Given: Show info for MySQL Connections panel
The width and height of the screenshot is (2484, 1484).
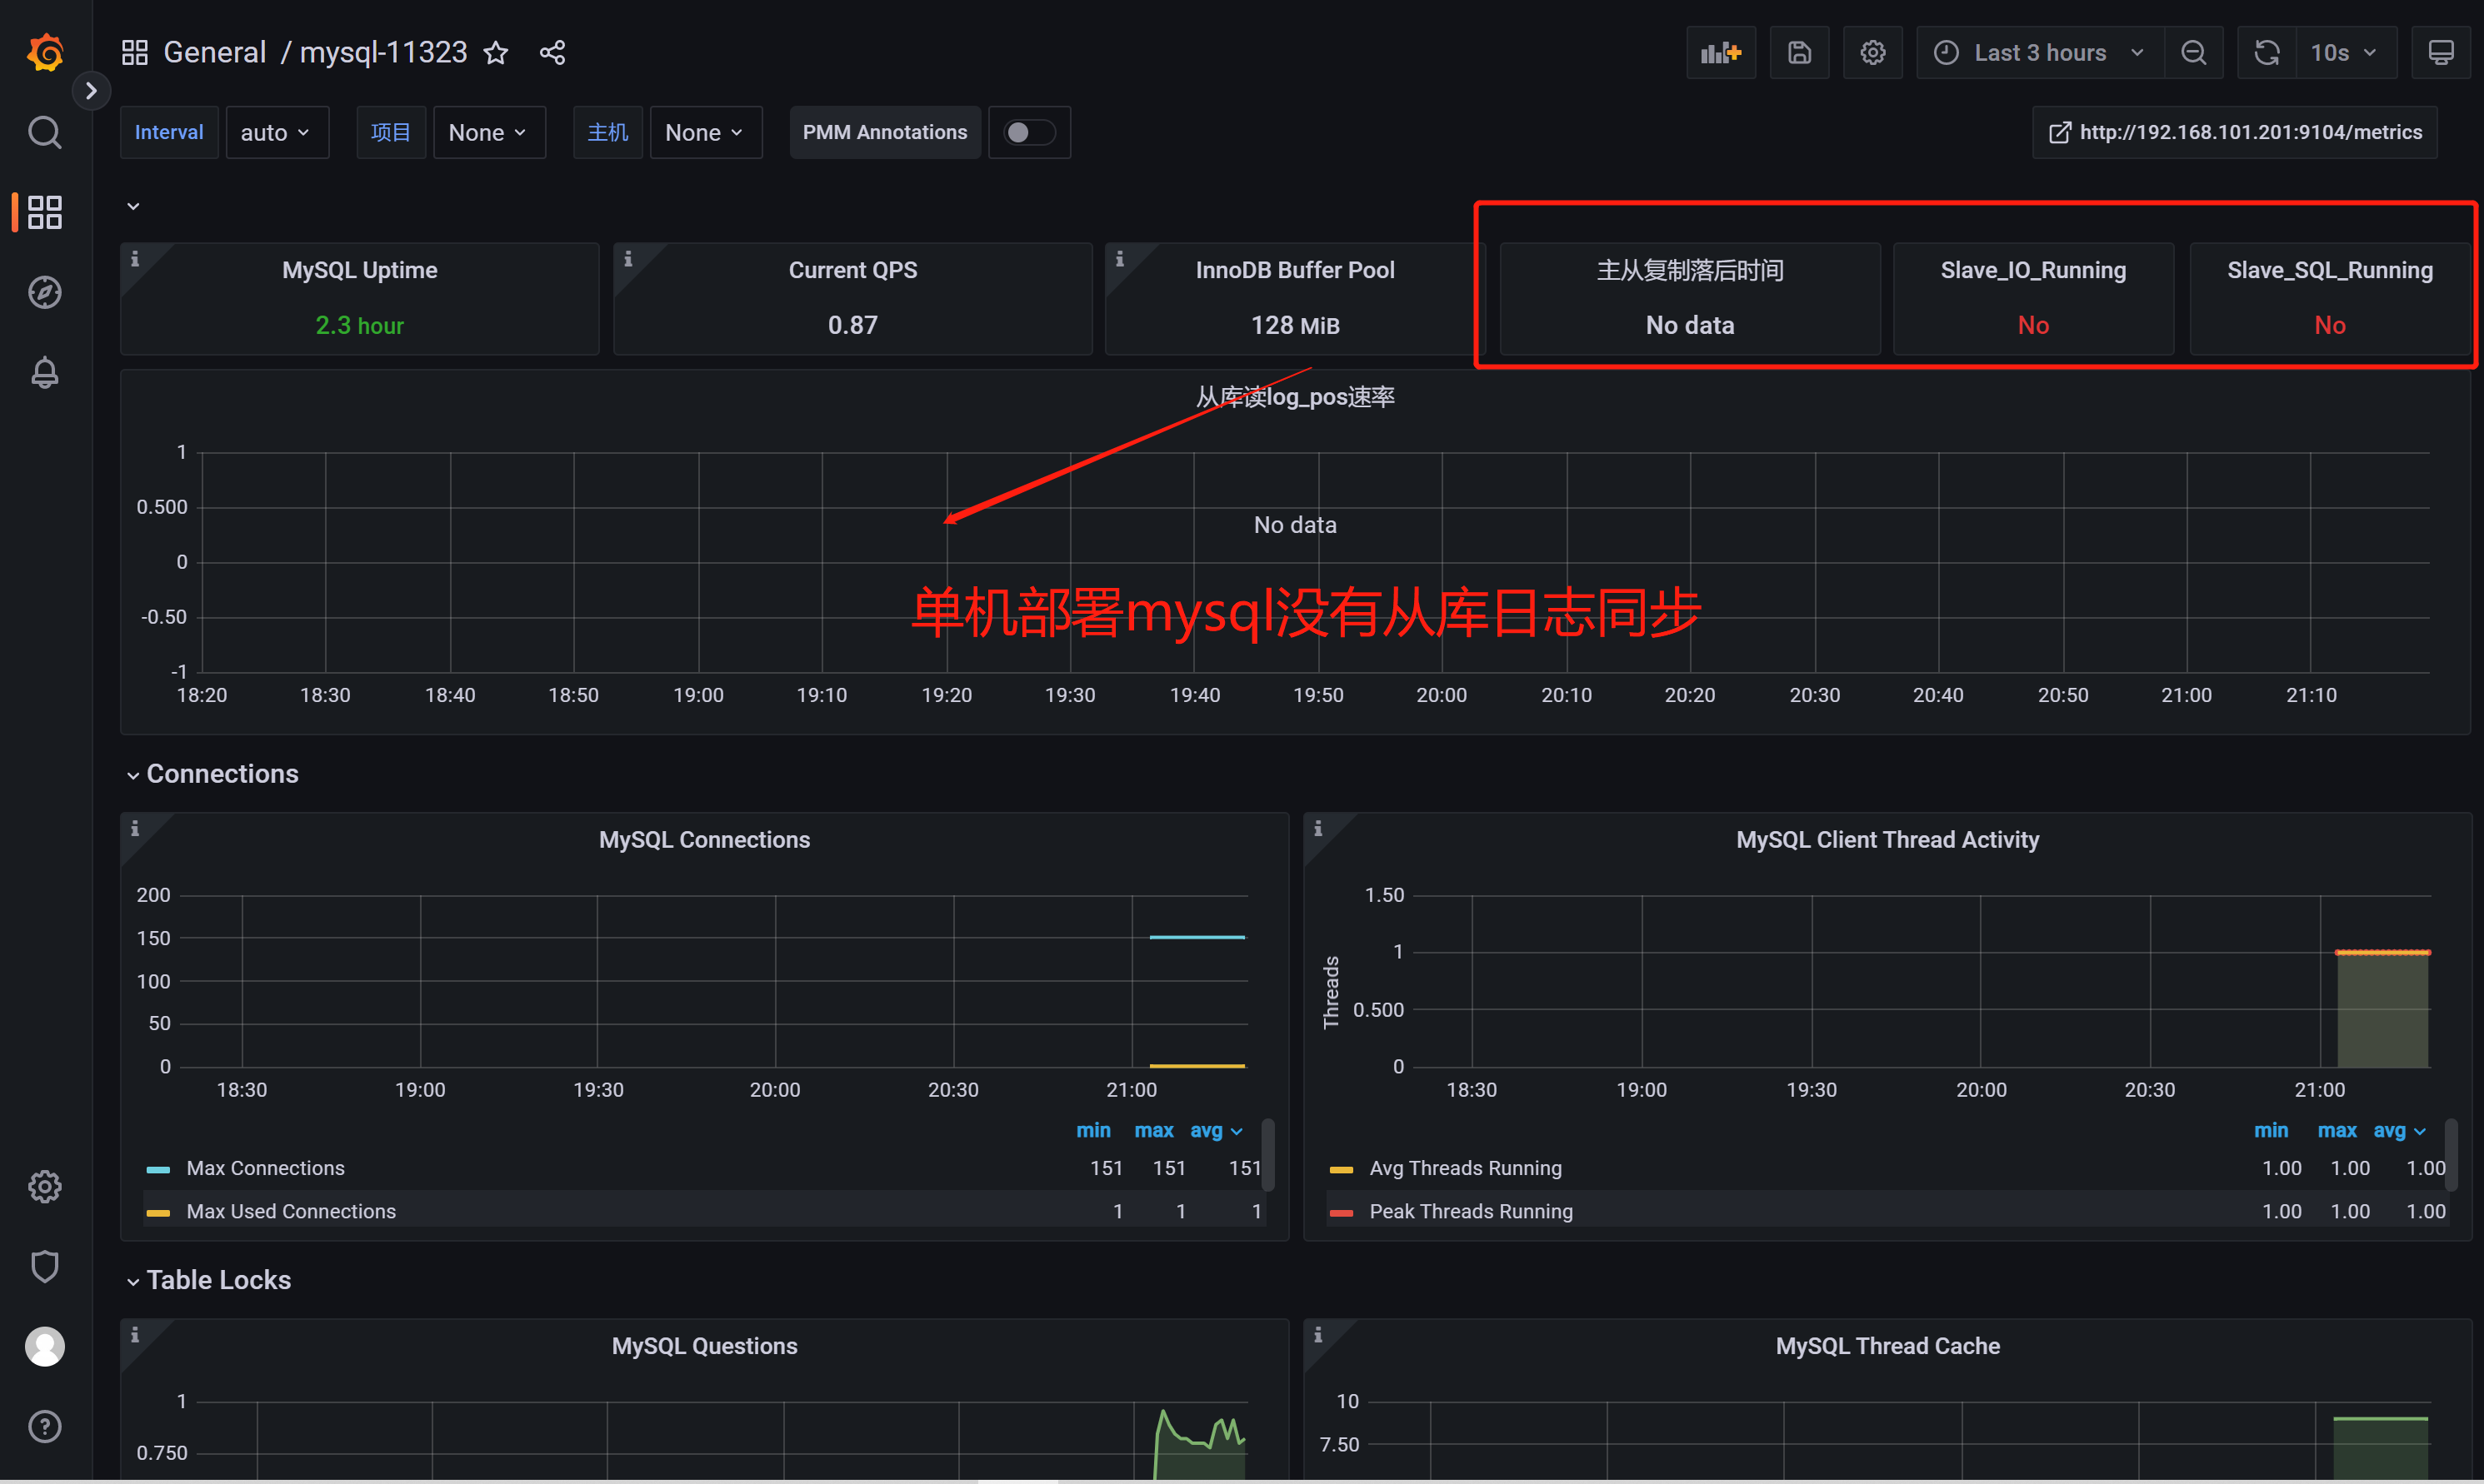Looking at the screenshot, I should [x=135, y=829].
